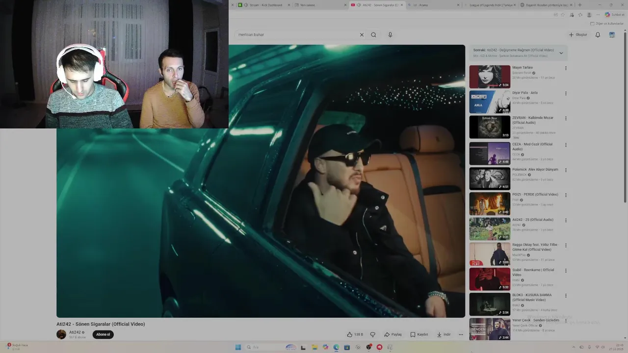This screenshot has height=353, width=628.
Task: Switch to the Yeni sekme tab
Action: (321, 5)
